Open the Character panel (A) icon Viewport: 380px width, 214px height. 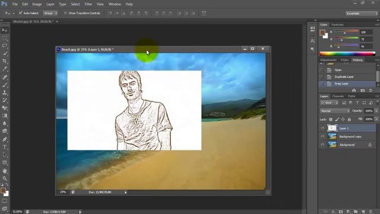pos(312,41)
